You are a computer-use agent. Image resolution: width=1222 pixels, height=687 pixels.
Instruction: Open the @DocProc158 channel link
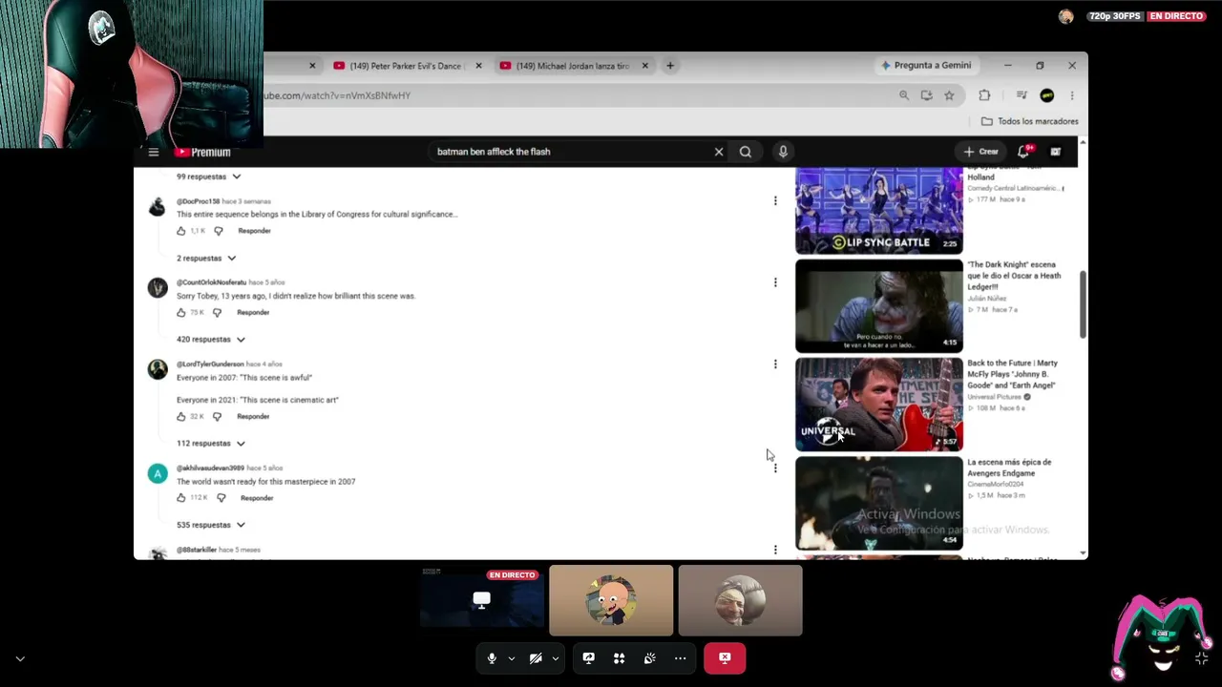point(198,201)
